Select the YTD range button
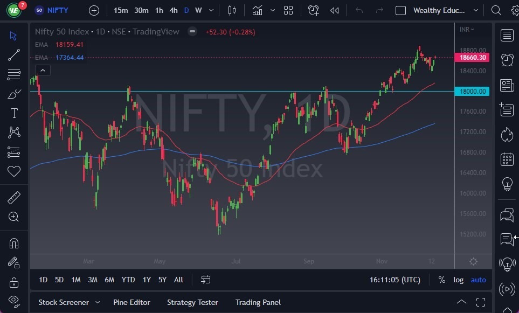 pyautogui.click(x=128, y=280)
